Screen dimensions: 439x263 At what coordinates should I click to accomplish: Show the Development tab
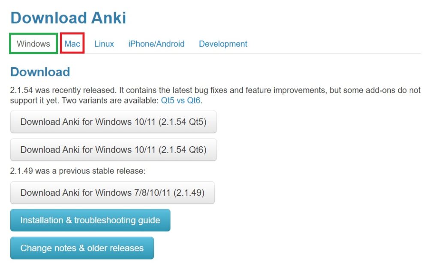point(223,44)
